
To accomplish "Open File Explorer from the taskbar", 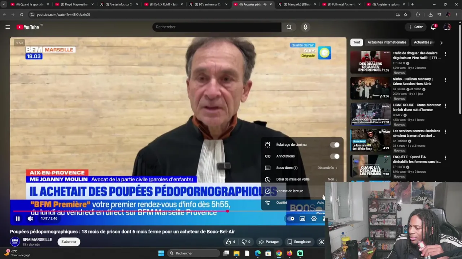I will (236, 253).
